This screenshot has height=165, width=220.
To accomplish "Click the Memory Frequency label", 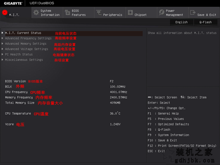I will pos(19,97).
